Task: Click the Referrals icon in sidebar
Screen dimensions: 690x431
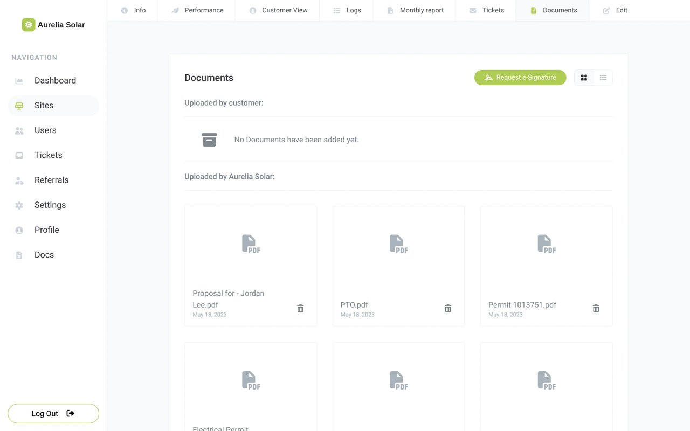Action: pos(19,180)
